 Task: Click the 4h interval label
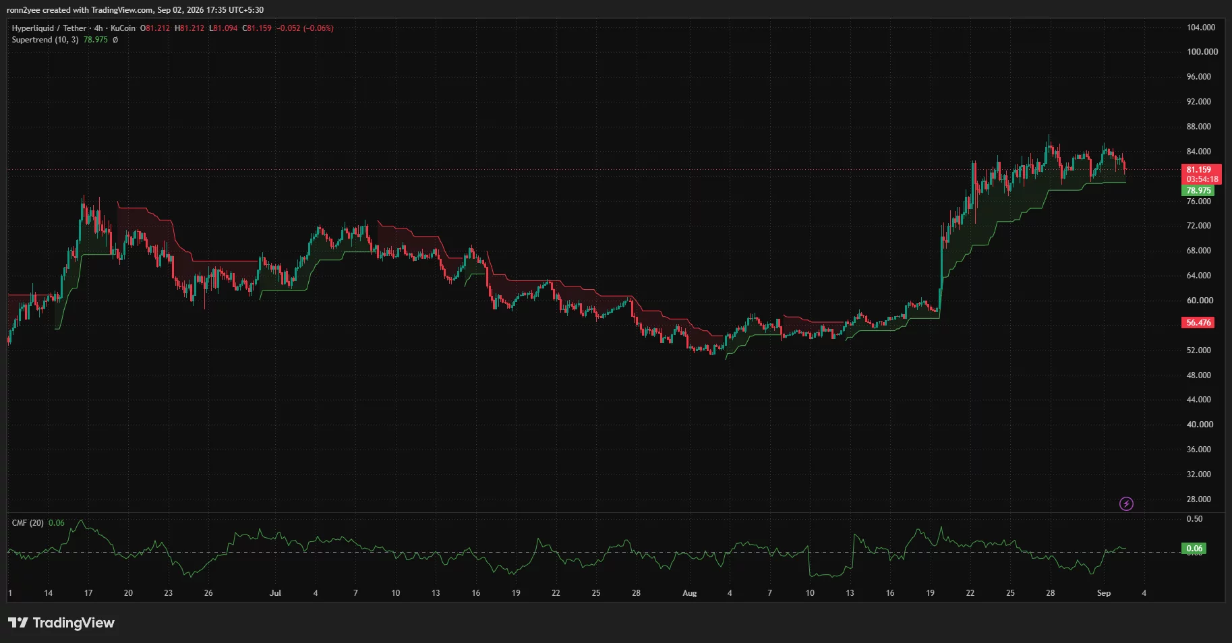click(98, 28)
